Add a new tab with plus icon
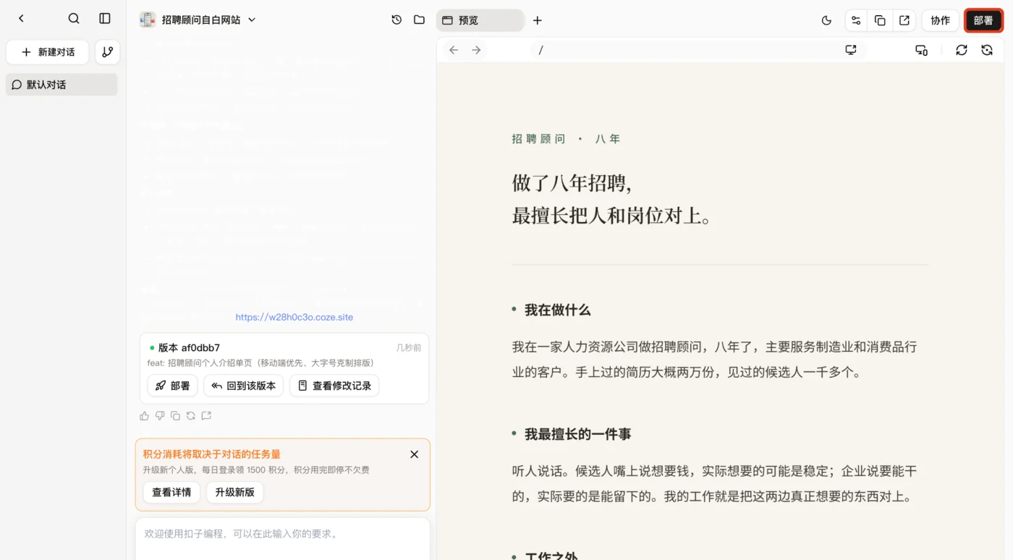Viewport: 1013px width, 560px height. click(537, 20)
